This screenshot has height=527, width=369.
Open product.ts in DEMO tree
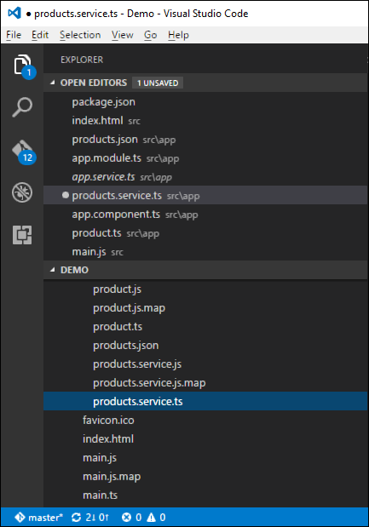[205, 327]
